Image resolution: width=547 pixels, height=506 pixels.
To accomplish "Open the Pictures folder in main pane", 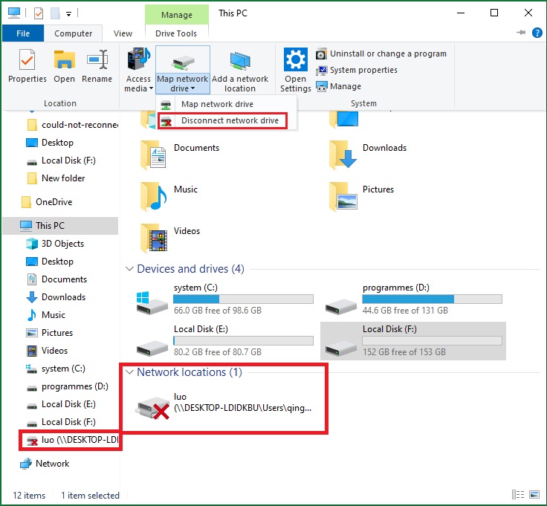I will pyautogui.click(x=362, y=196).
